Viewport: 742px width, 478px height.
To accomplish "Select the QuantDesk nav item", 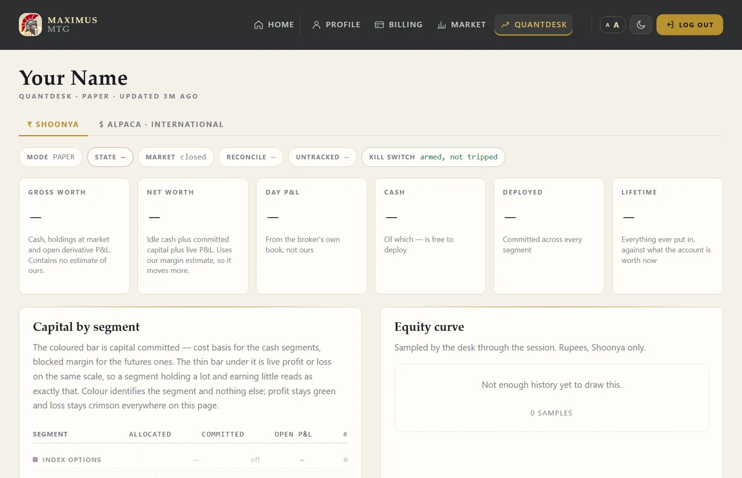I will [x=533, y=24].
